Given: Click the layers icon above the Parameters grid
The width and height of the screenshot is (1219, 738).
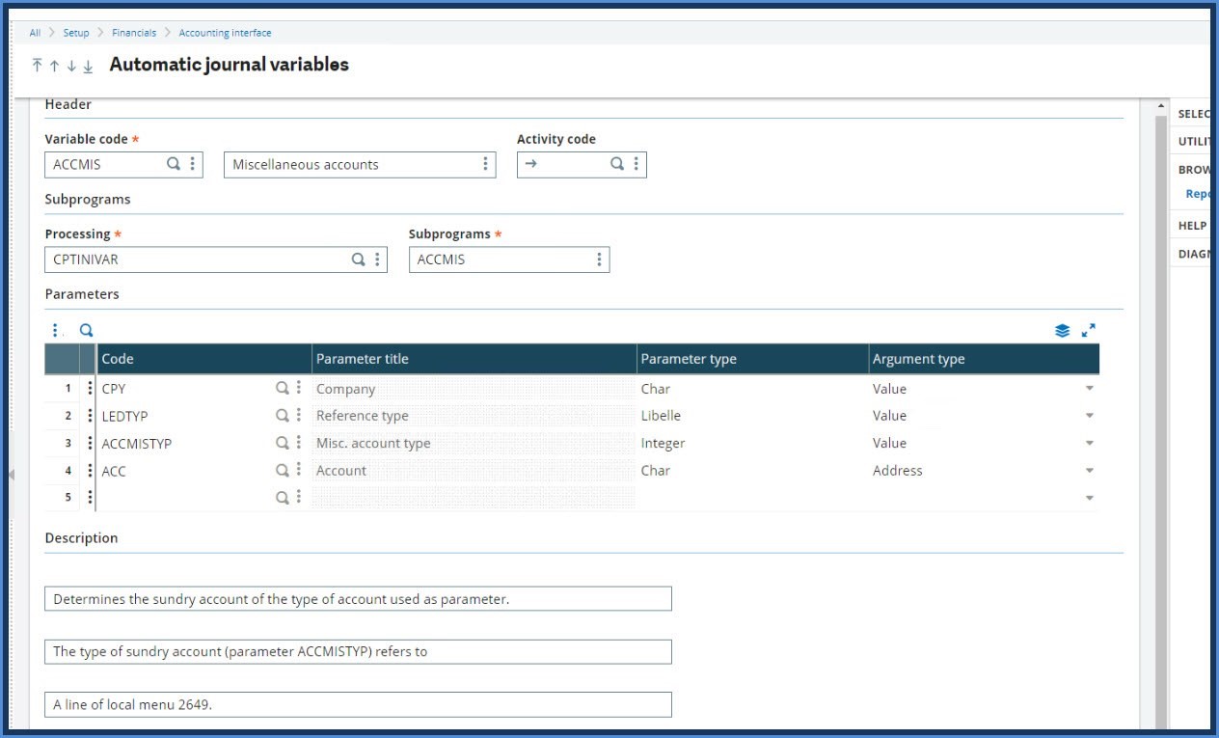Looking at the screenshot, I should click(1062, 329).
